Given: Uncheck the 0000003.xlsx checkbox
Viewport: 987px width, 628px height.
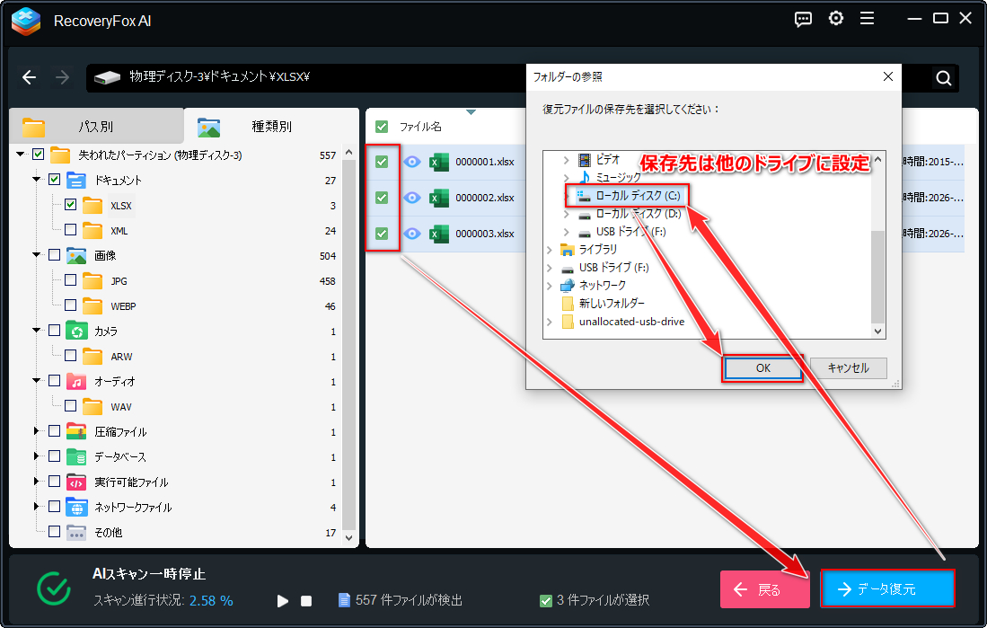Looking at the screenshot, I should coord(382,234).
